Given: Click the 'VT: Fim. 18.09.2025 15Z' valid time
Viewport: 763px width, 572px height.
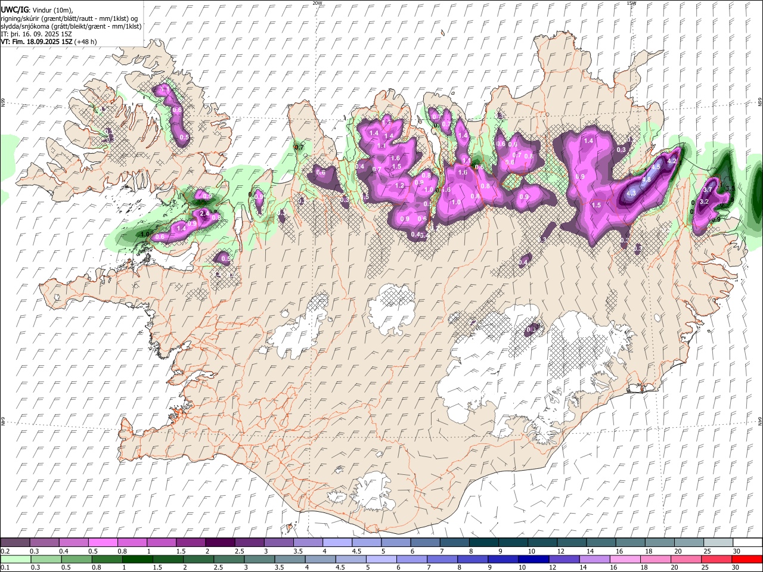Looking at the screenshot, I should coord(36,42).
